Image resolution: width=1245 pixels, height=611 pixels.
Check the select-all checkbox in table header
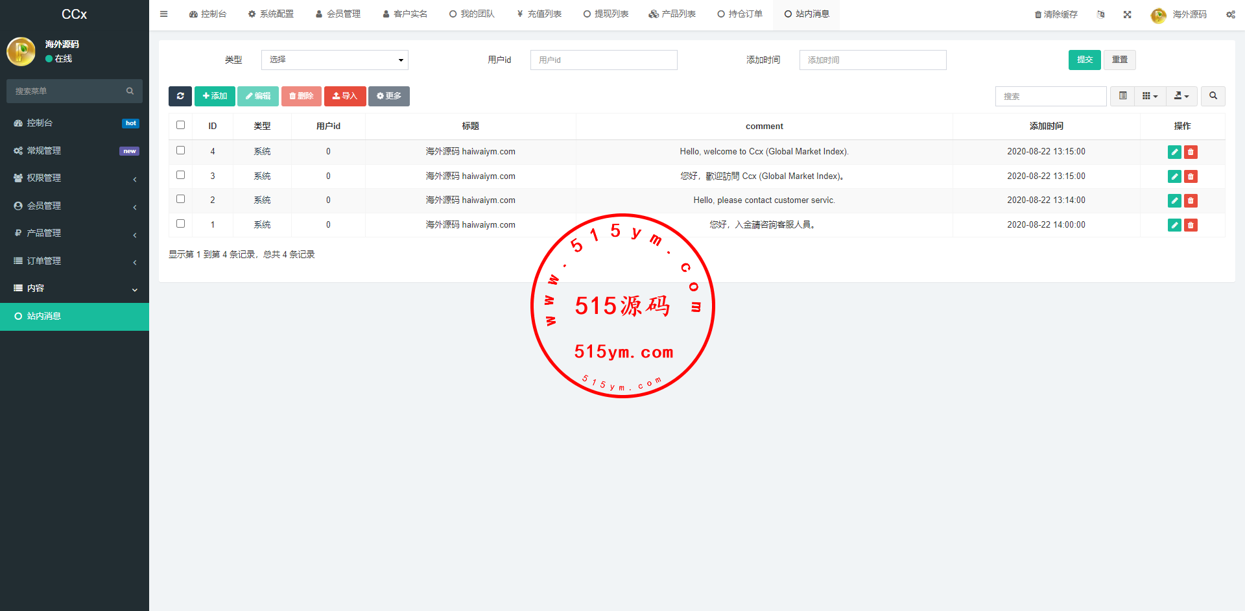(181, 125)
